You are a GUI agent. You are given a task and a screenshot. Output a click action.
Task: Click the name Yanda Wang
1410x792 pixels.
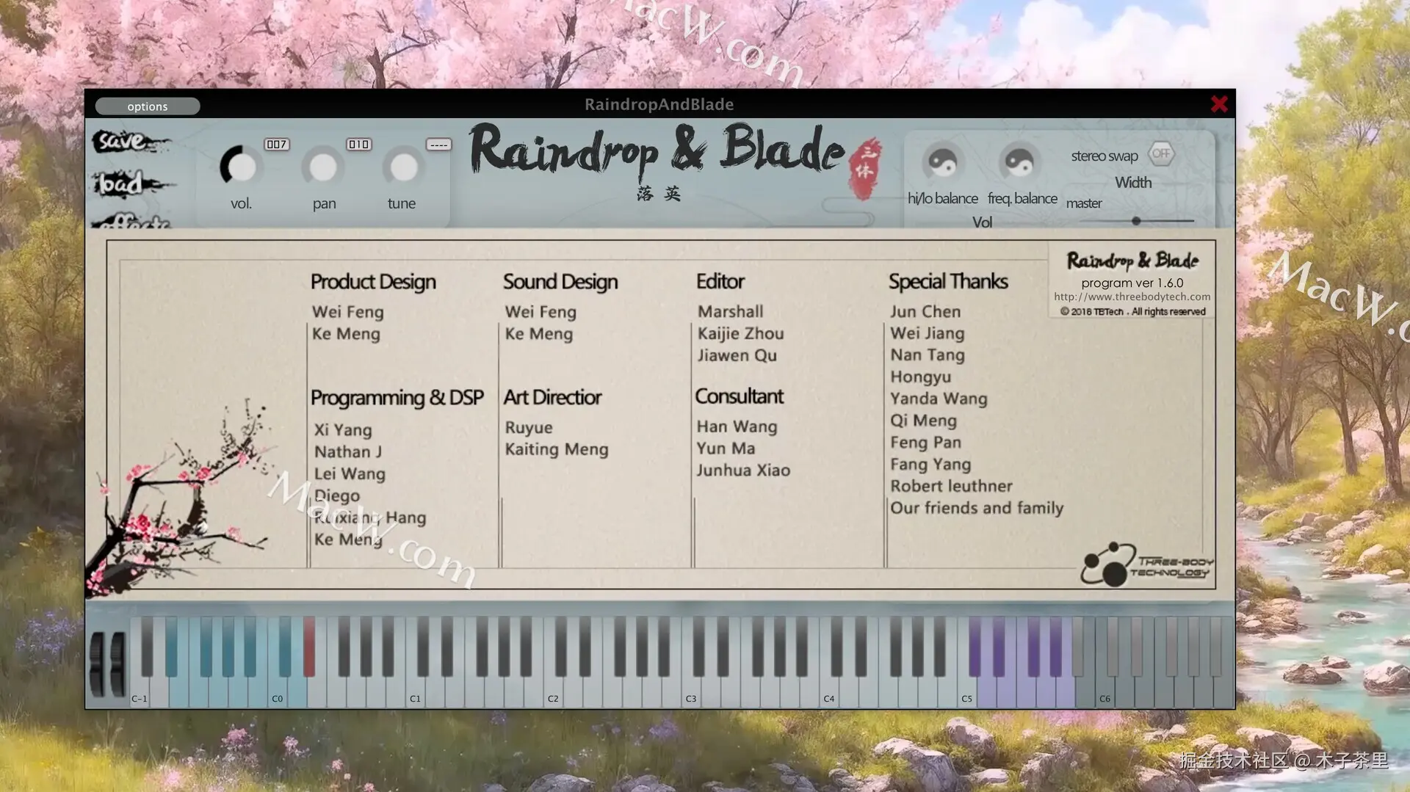tap(939, 399)
